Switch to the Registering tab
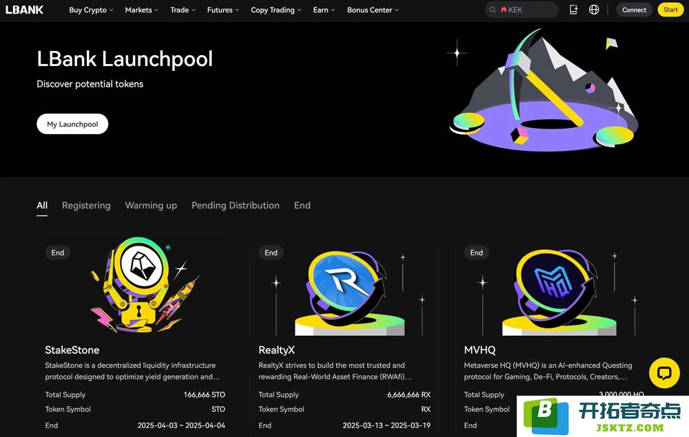The image size is (689, 437). pos(86,205)
